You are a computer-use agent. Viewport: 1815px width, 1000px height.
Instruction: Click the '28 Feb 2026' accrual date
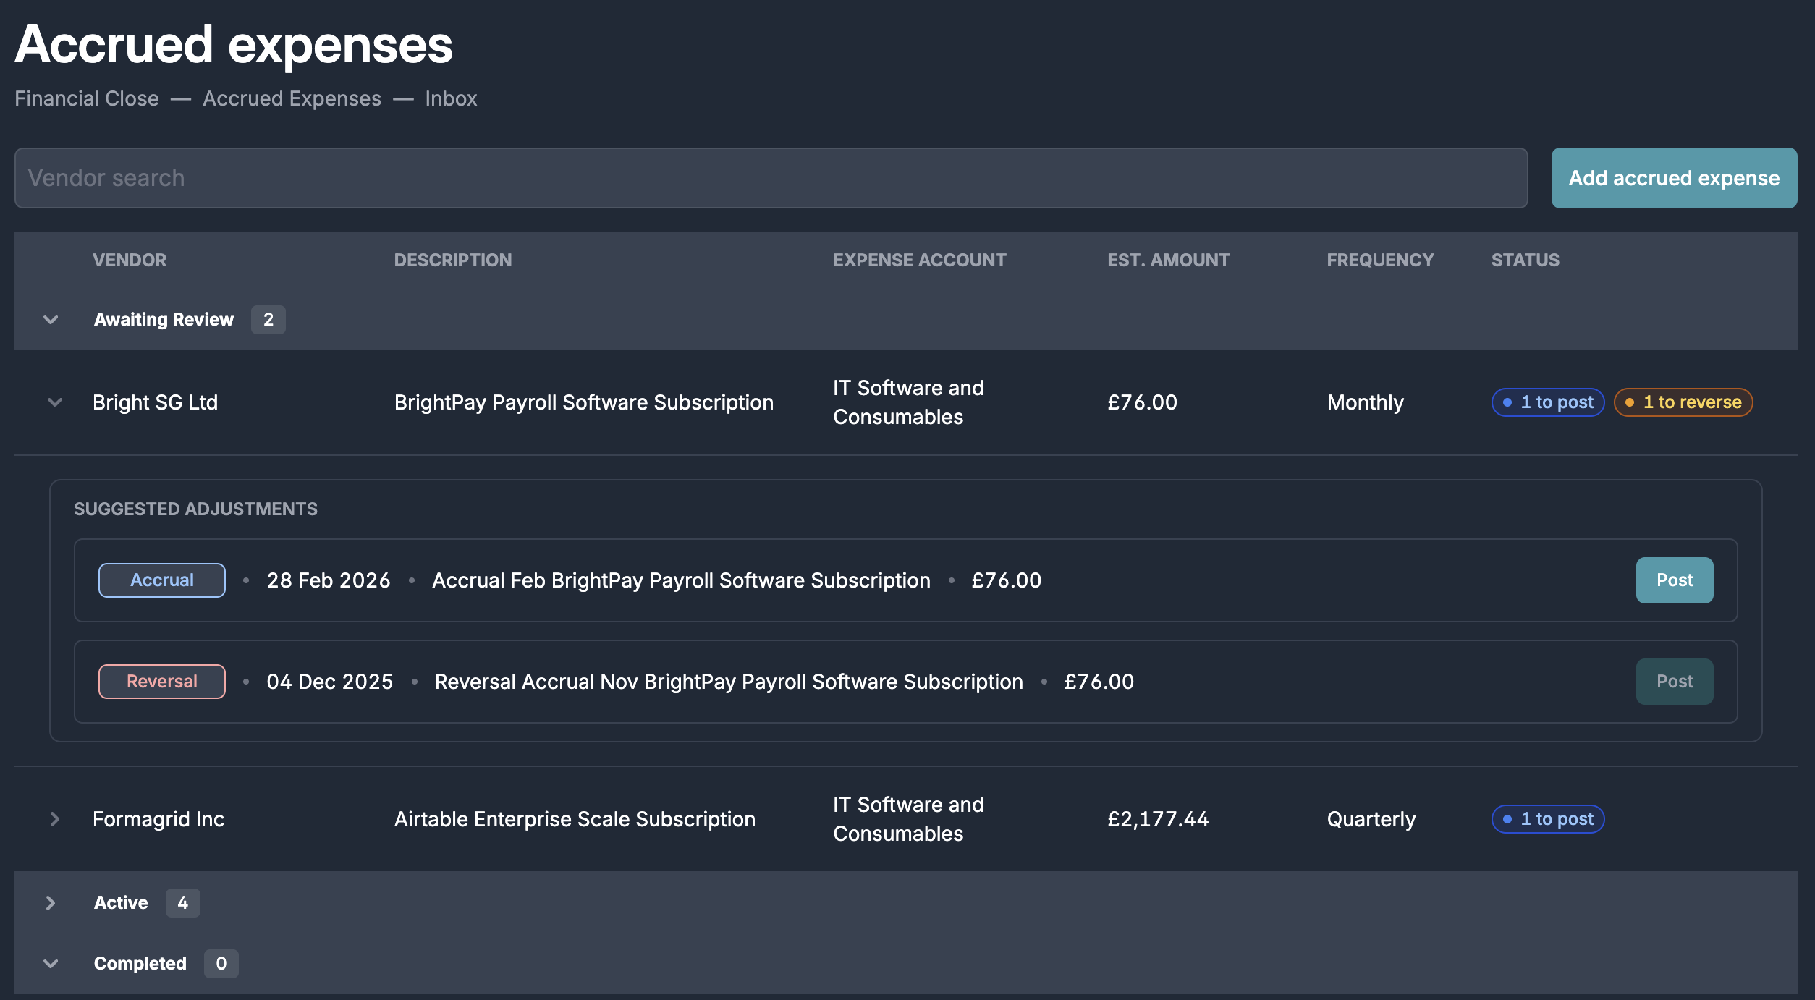pos(329,580)
